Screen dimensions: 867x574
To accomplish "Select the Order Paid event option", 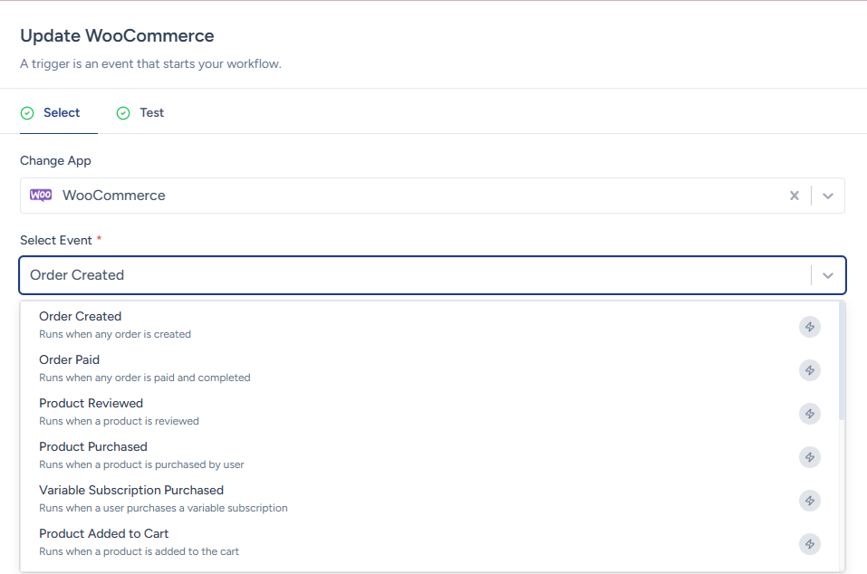I will tap(69, 360).
